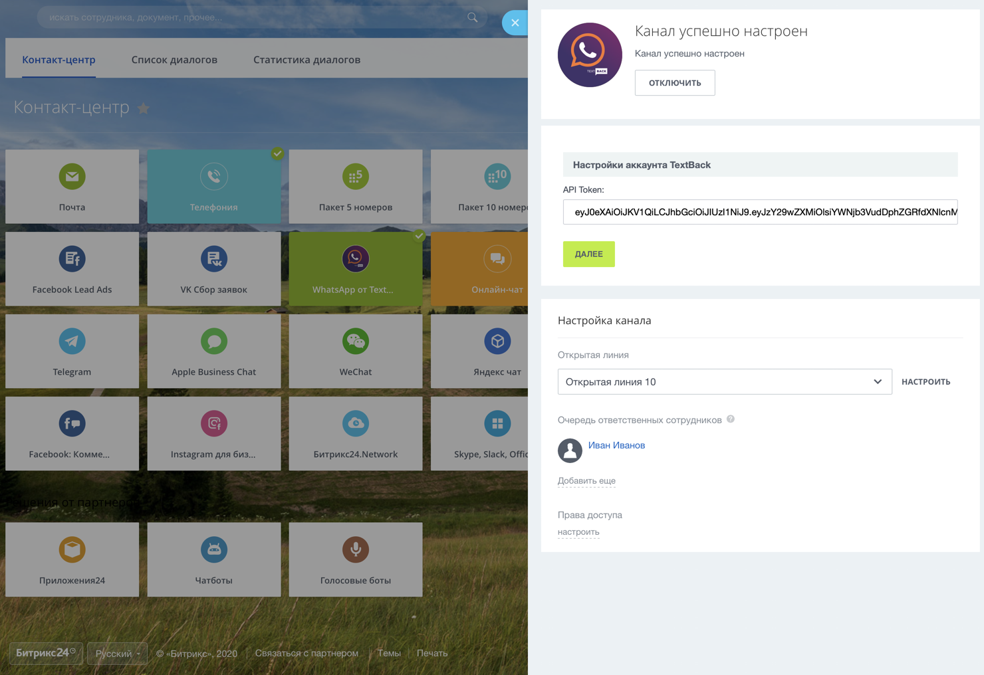Close the channel settings side panel

coord(515,23)
